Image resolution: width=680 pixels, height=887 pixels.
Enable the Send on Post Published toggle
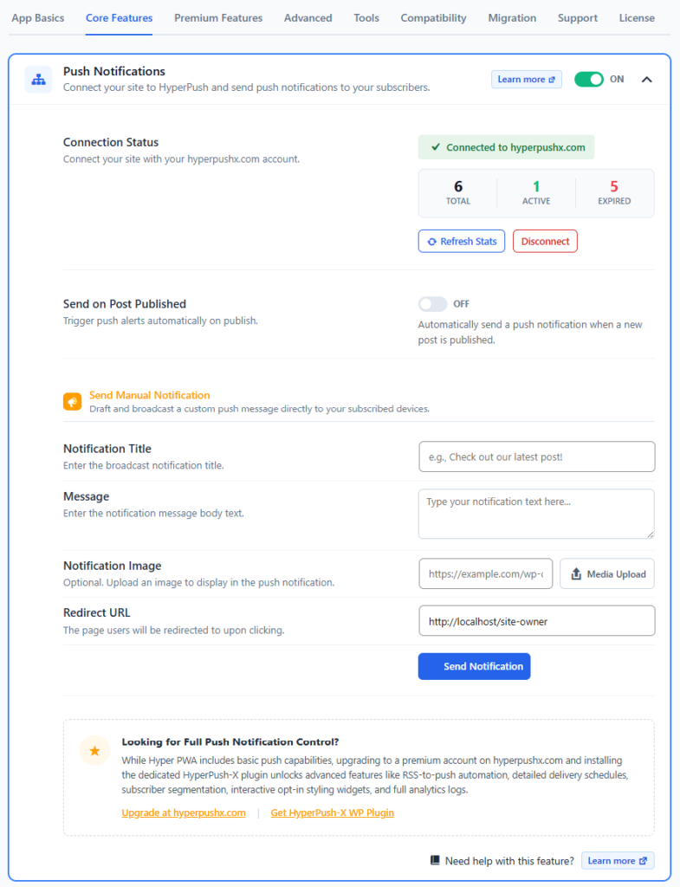click(433, 304)
